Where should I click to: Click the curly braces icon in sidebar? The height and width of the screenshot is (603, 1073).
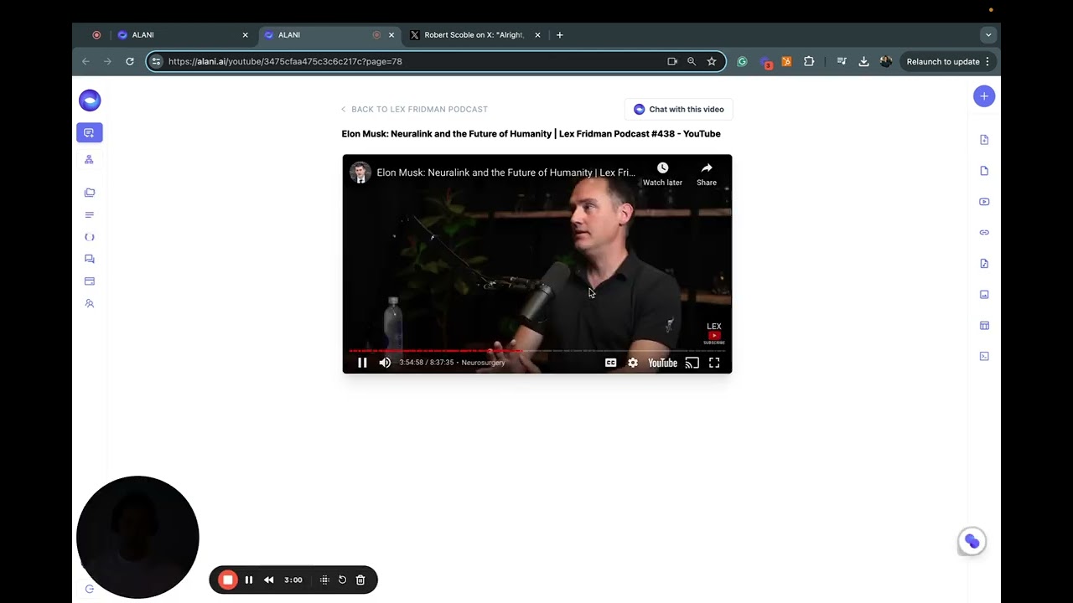click(90, 237)
